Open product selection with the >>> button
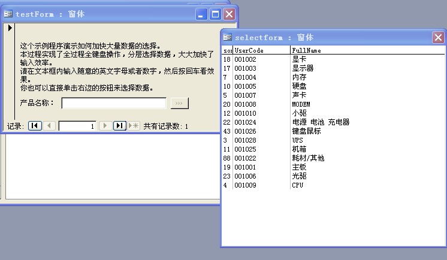Screen dimensions: 447x260 180,103
